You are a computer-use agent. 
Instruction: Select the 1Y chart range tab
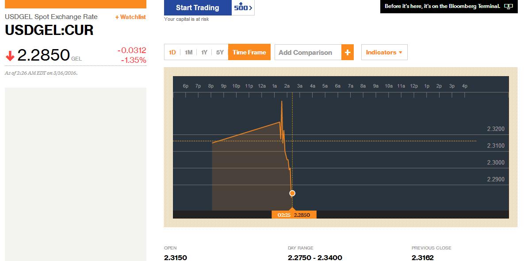tap(204, 53)
